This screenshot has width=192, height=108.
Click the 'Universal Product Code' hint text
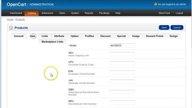81,65
